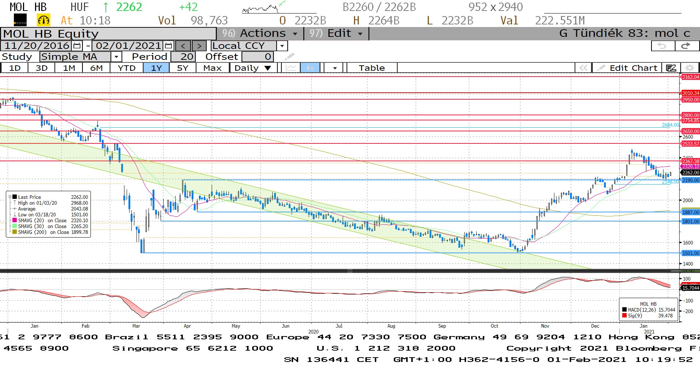This screenshot has width=700, height=374.
Task: Select the 5Y range tab
Action: pos(182,68)
